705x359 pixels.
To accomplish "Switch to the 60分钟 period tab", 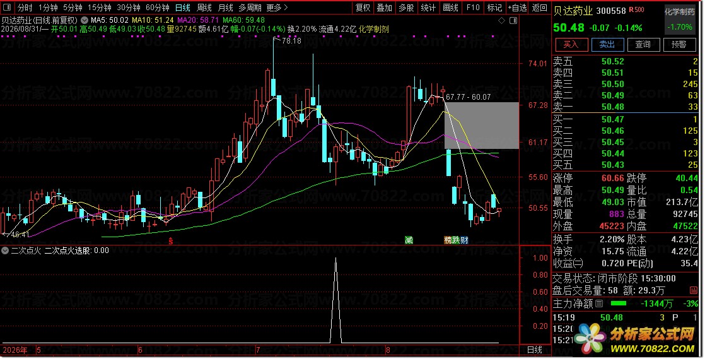I will [158, 8].
